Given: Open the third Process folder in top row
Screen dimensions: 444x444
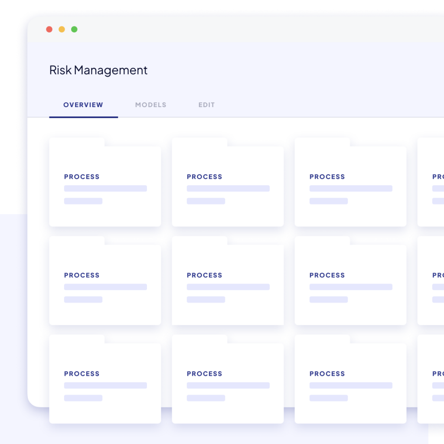Looking at the screenshot, I should 350,186.
